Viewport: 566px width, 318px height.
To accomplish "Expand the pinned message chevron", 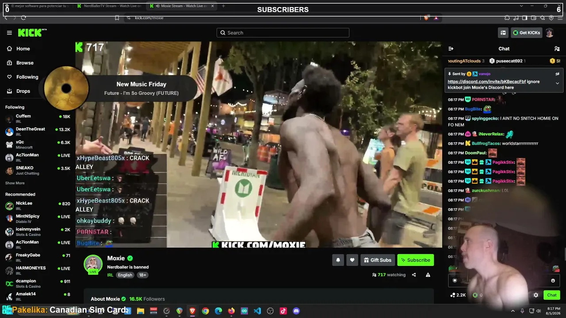I will (x=557, y=83).
